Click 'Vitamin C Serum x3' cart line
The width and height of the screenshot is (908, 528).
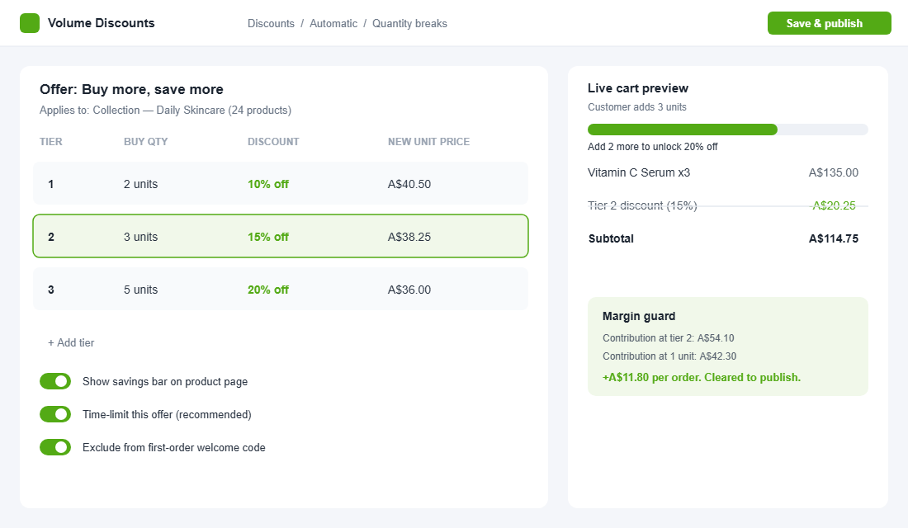coord(639,172)
